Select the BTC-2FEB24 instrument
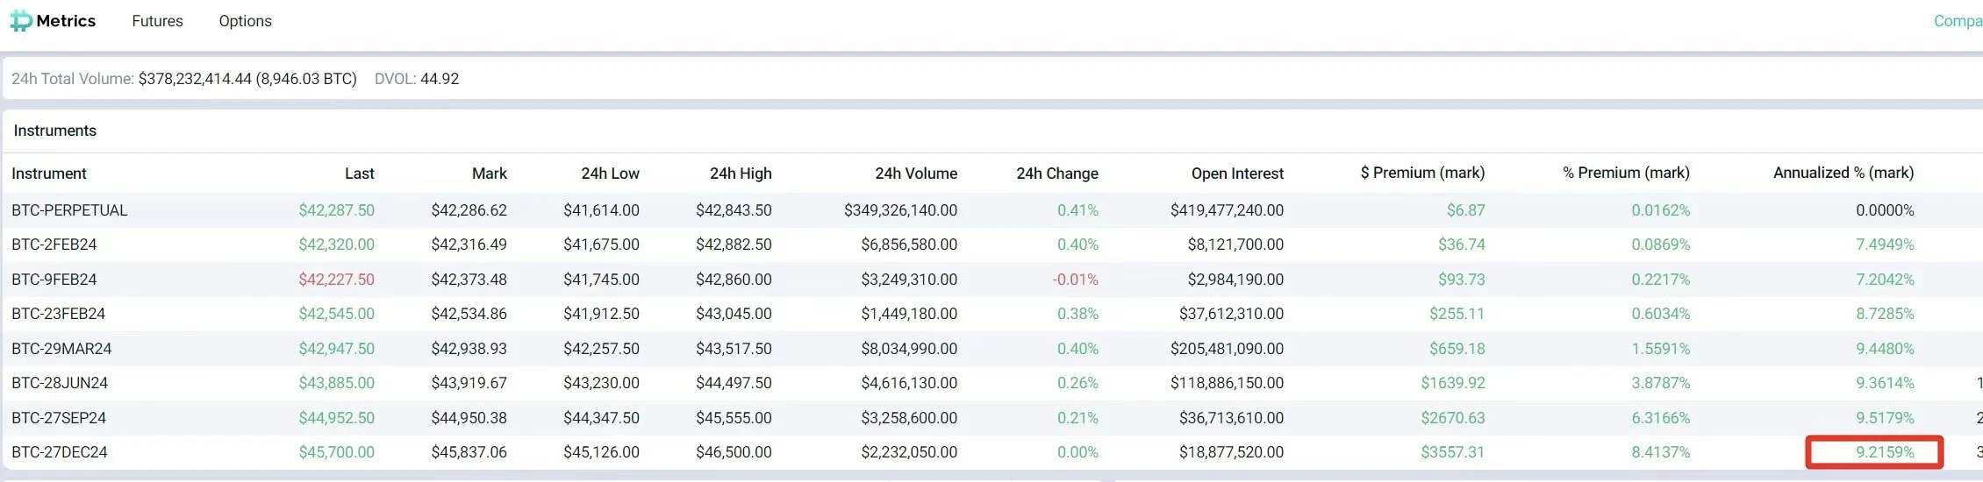This screenshot has height=482, width=1983. [54, 245]
